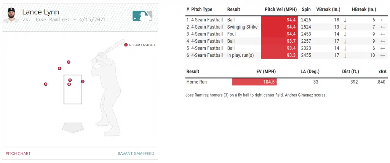Click the MLB logo in the header
The height and width of the screenshot is (163, 390).
(x=142, y=16)
